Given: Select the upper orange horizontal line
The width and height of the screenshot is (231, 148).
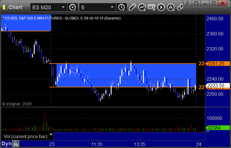Looking at the screenshot, I should tap(123, 64).
